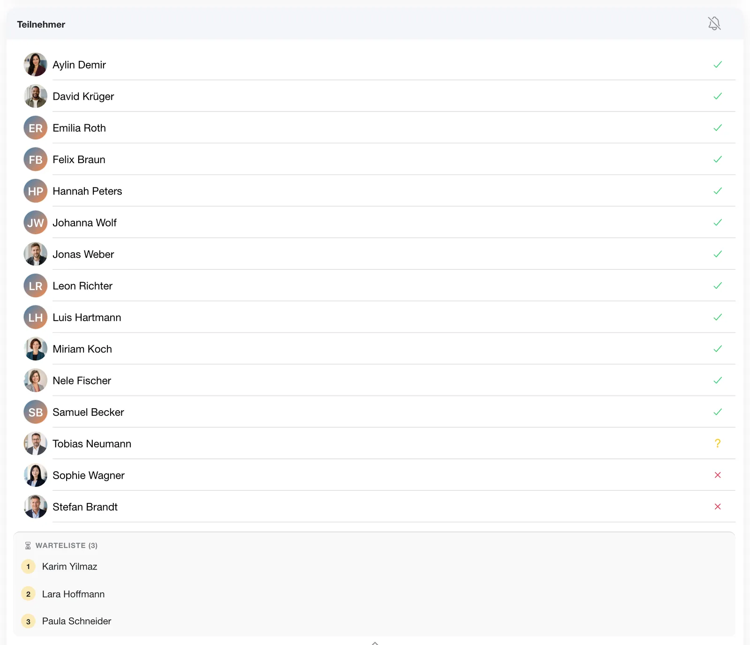Image resolution: width=750 pixels, height=645 pixels.
Task: Click the ER initials avatar
Action: [36, 128]
